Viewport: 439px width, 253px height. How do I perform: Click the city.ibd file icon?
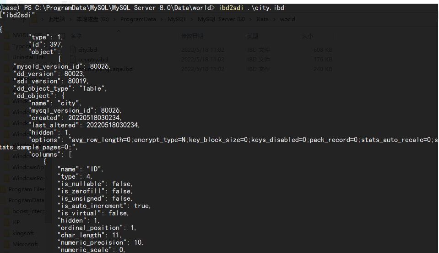point(72,49)
